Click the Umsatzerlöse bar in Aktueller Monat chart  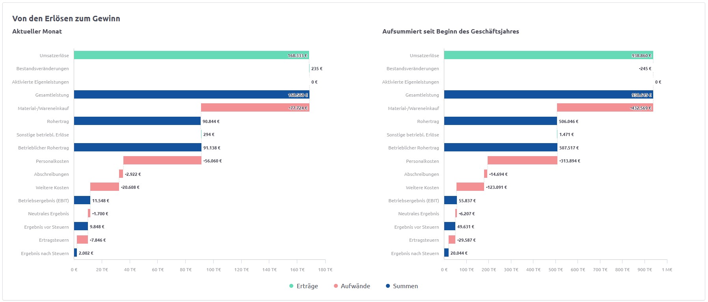191,55
